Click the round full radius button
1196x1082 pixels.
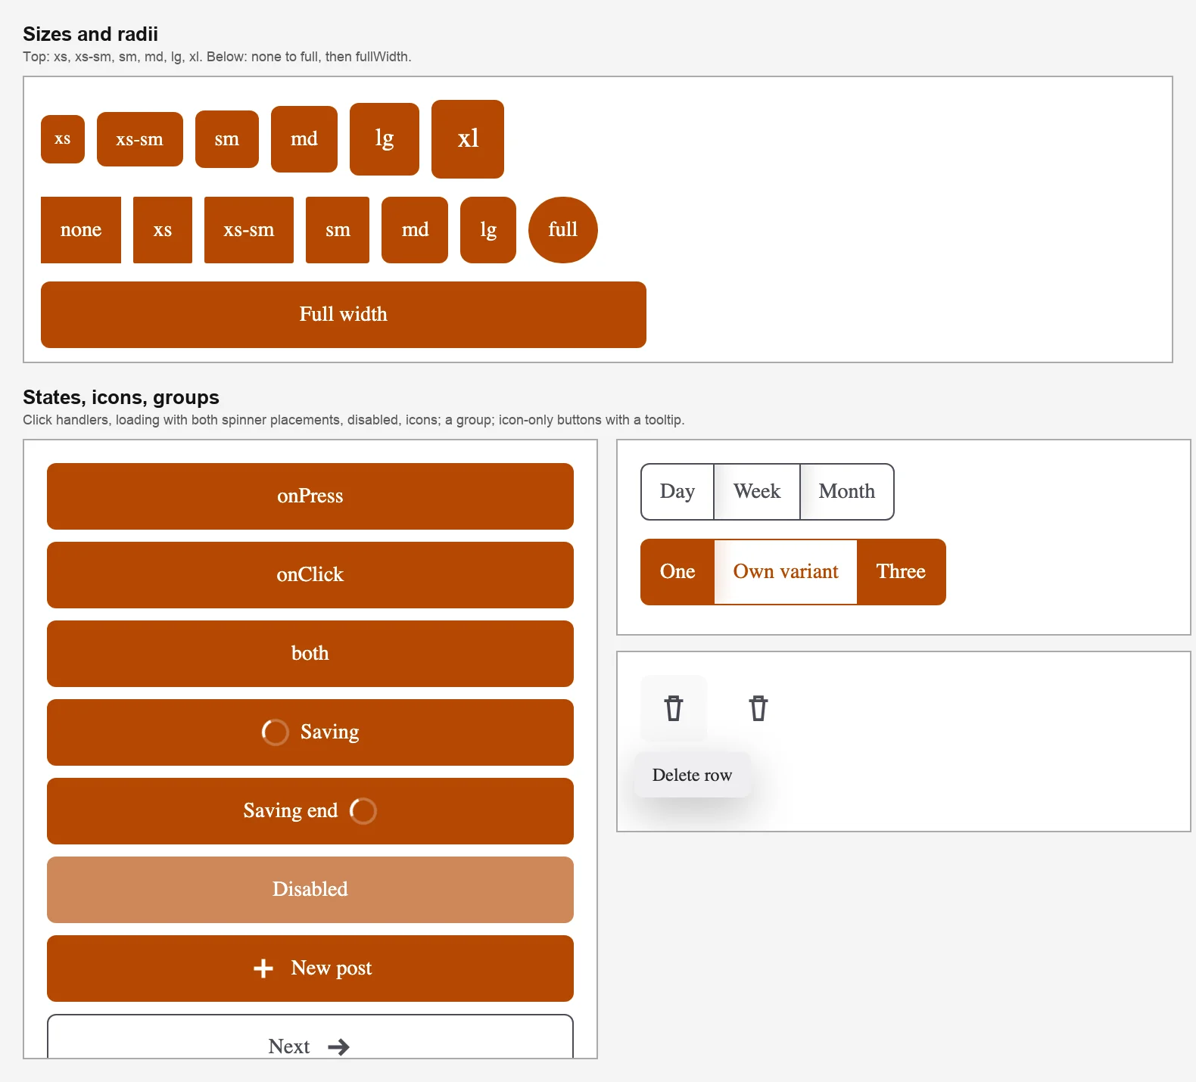pos(563,230)
